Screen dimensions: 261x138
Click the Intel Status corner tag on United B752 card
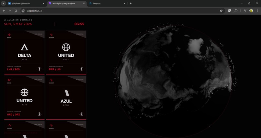coord(80,34)
